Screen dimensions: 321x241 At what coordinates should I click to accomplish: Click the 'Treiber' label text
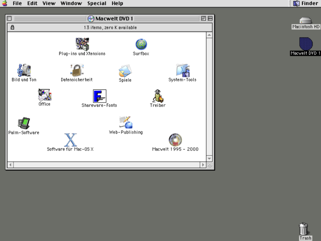(157, 105)
